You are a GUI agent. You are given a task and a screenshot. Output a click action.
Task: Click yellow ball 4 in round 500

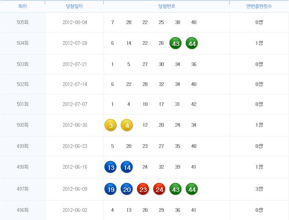(127, 125)
